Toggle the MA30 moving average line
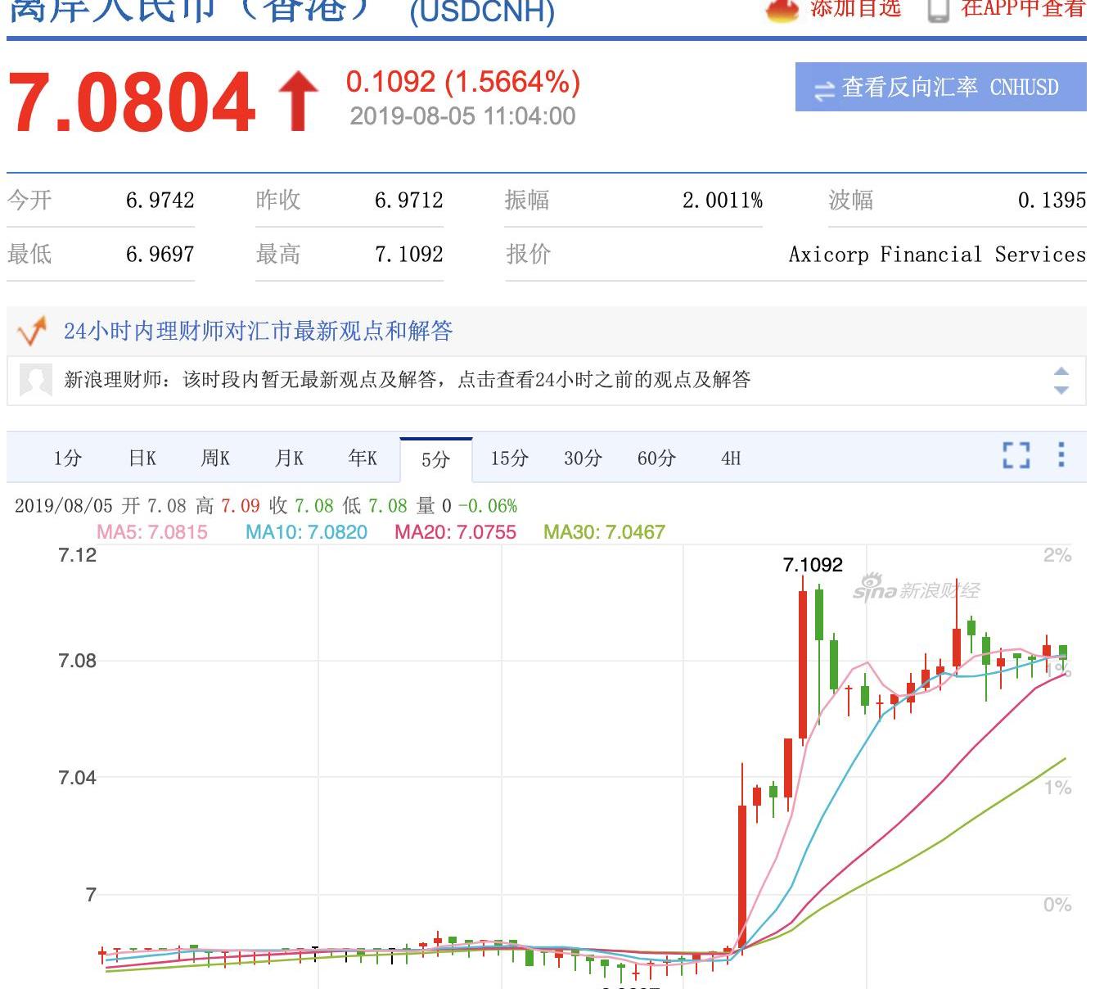 [x=604, y=532]
